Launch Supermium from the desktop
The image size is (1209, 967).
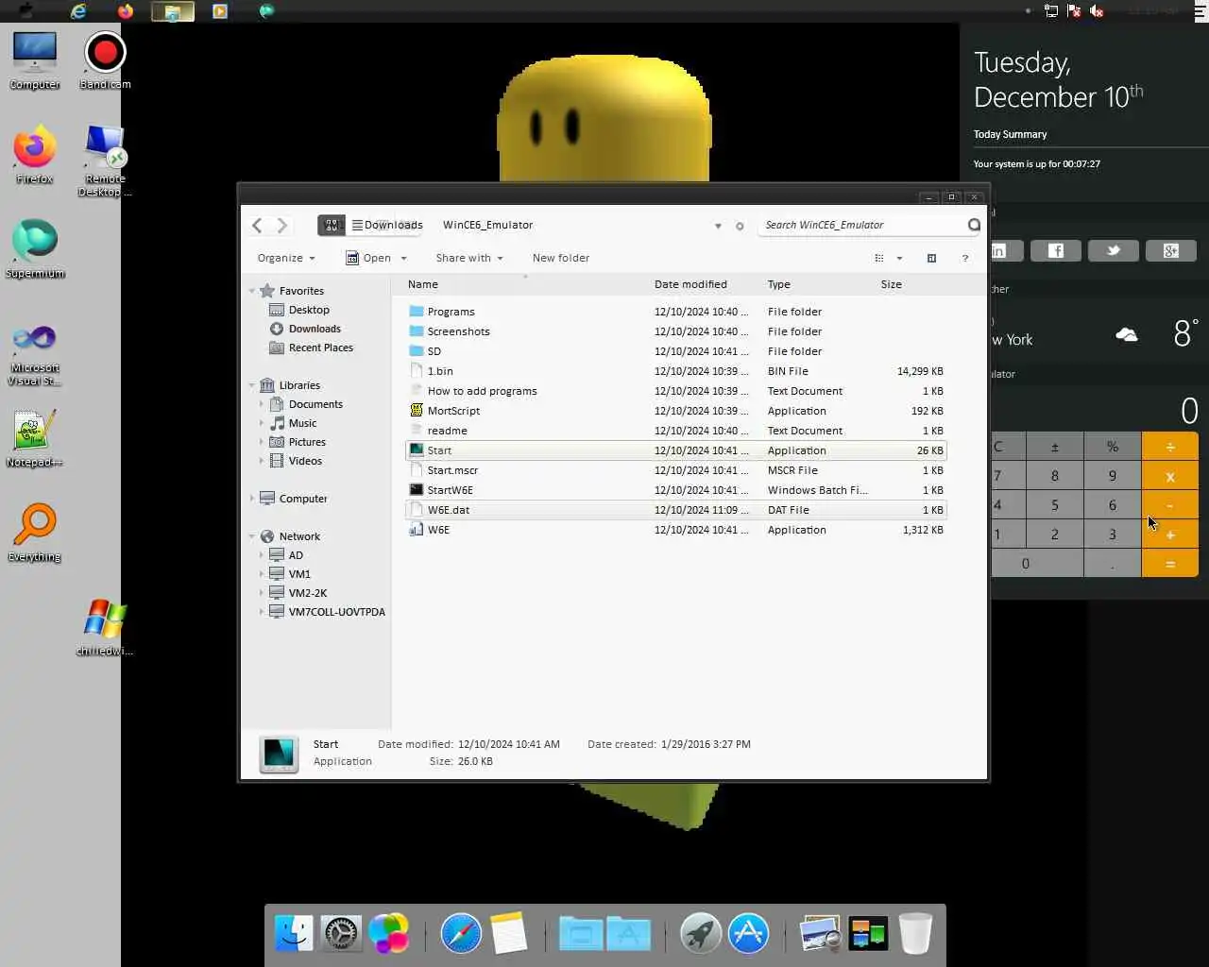click(35, 249)
